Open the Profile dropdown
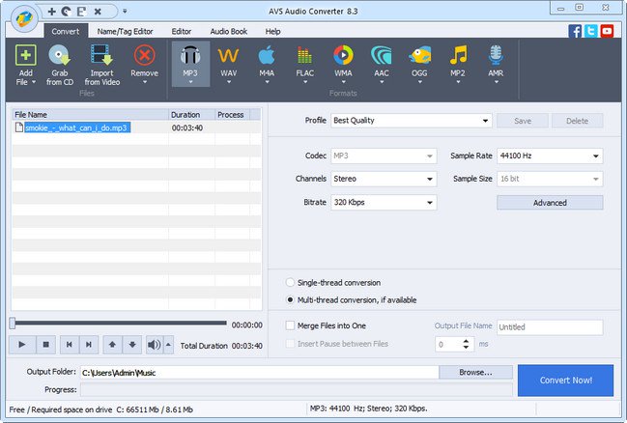Screen dimensions: 627x423 click(x=411, y=121)
